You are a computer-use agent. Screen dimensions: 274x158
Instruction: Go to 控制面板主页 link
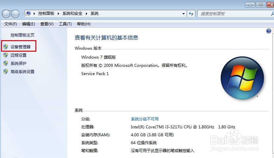tap(22, 35)
